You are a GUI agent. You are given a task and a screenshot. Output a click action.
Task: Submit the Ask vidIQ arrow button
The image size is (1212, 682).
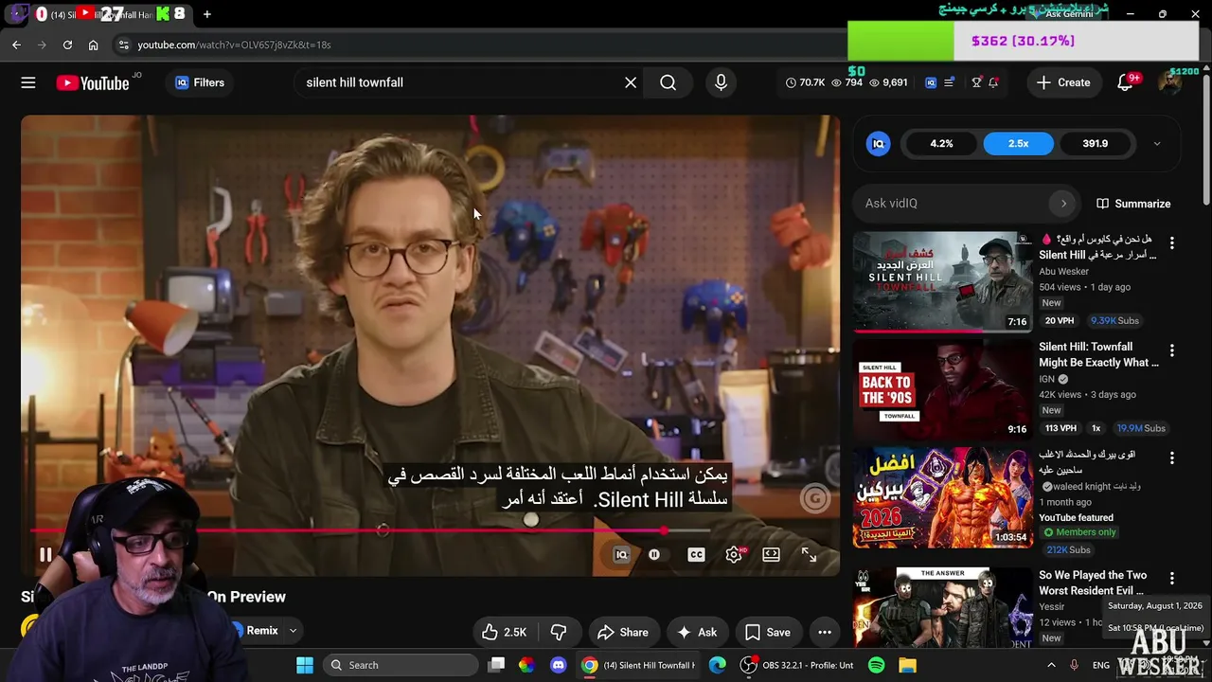point(1063,204)
